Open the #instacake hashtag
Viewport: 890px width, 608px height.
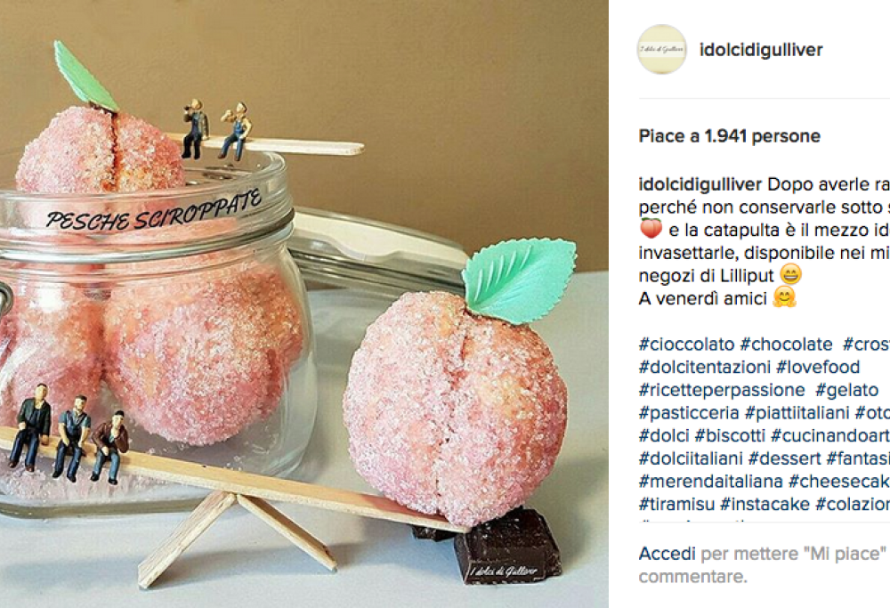[x=765, y=504]
